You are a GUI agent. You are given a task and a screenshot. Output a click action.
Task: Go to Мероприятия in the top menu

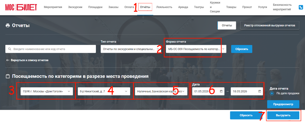pyautogui.click(x=53, y=7)
